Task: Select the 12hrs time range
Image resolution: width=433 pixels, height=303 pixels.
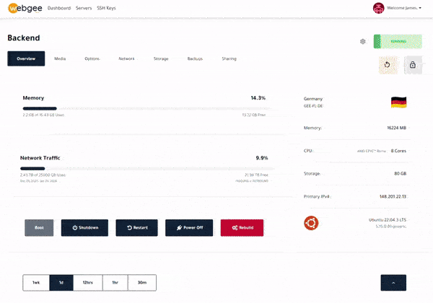Action: [88, 283]
